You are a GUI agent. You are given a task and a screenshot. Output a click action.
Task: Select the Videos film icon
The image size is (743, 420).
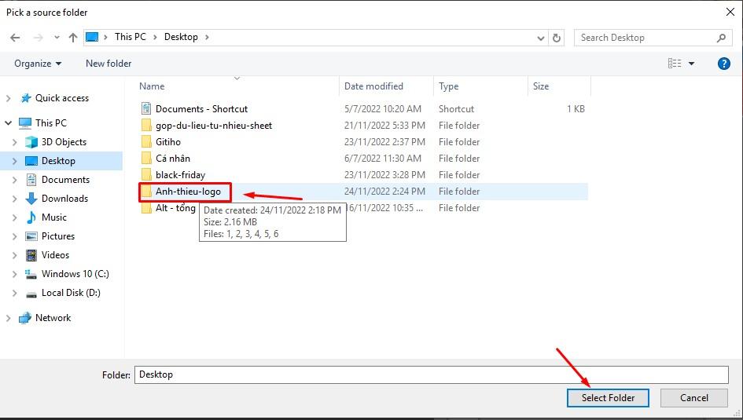point(31,255)
